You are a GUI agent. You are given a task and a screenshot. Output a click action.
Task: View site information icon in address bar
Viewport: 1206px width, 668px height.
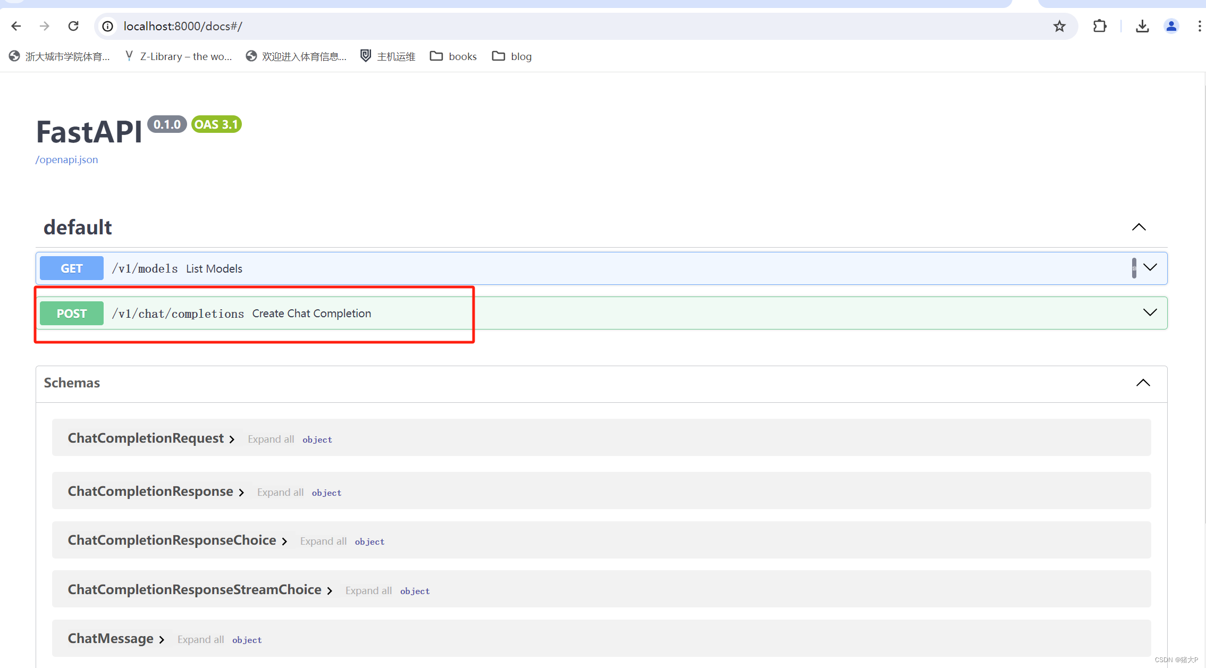click(x=108, y=26)
